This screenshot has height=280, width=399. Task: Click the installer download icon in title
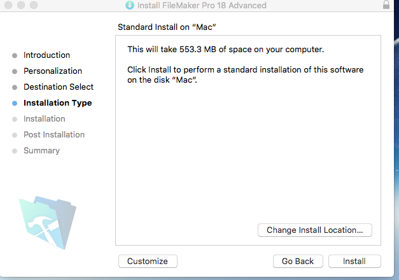(x=130, y=5)
